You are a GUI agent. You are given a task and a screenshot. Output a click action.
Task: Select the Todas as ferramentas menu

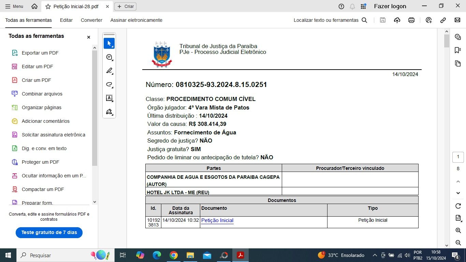tap(28, 20)
